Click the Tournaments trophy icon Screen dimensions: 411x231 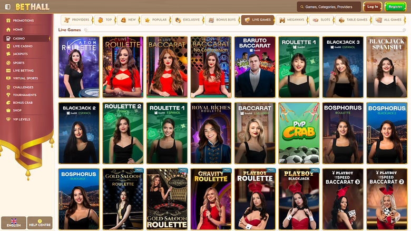coord(8,95)
